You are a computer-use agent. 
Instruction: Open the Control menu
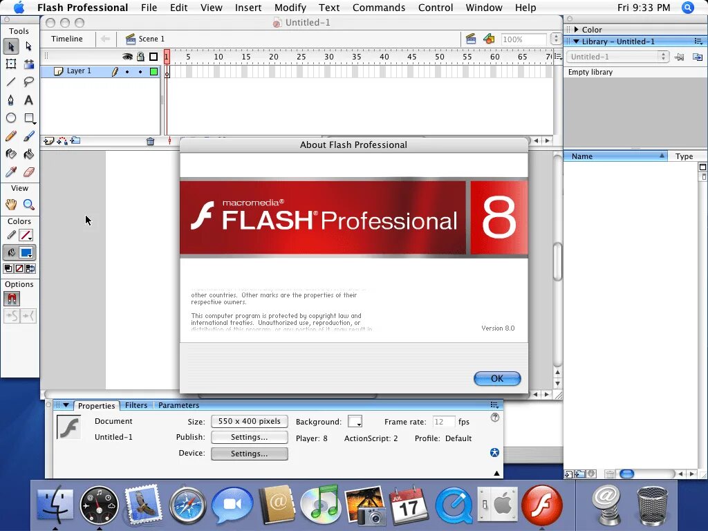[436, 8]
